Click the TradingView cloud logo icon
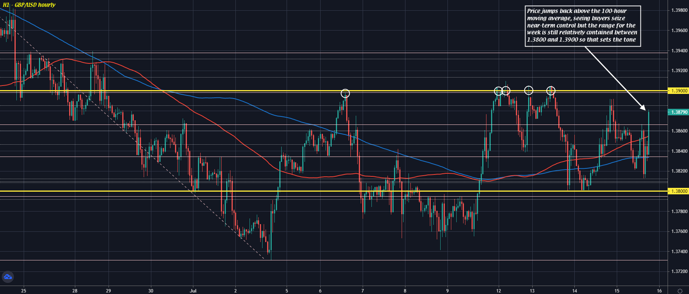 pyautogui.click(x=8, y=277)
